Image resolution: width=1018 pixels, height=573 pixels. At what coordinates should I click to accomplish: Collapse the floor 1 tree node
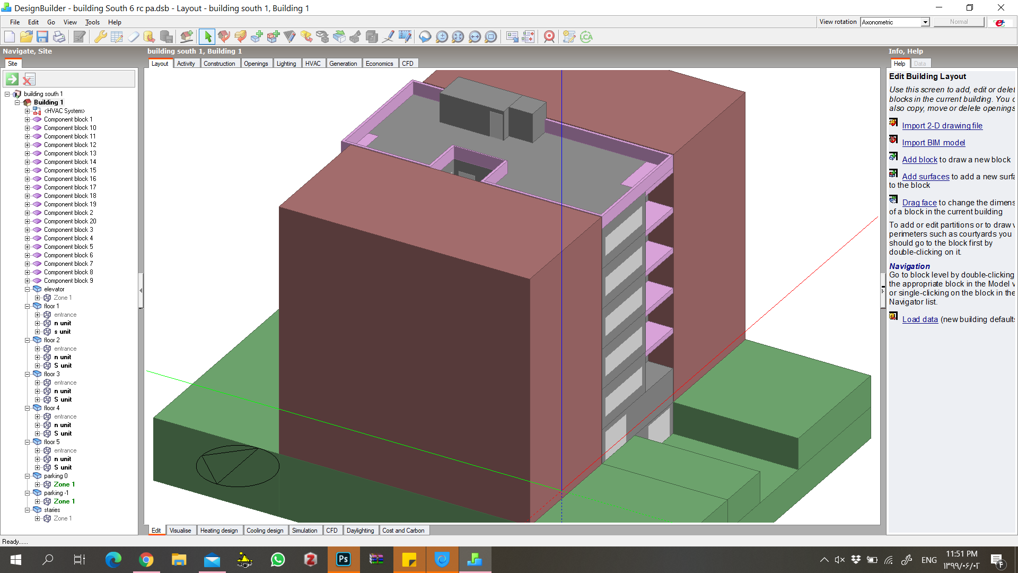tap(27, 306)
